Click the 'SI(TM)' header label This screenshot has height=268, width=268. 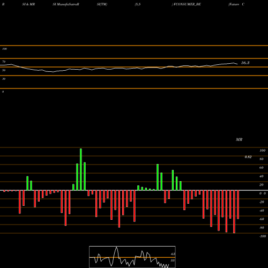click(102, 4)
